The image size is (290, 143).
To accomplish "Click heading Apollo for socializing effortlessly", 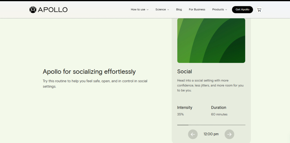I will [89, 72].
